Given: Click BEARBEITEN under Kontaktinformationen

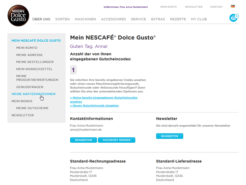Looking at the screenshot, I should point(83,140).
